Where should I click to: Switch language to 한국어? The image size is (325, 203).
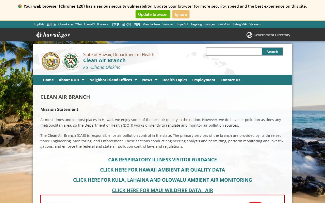point(127,24)
